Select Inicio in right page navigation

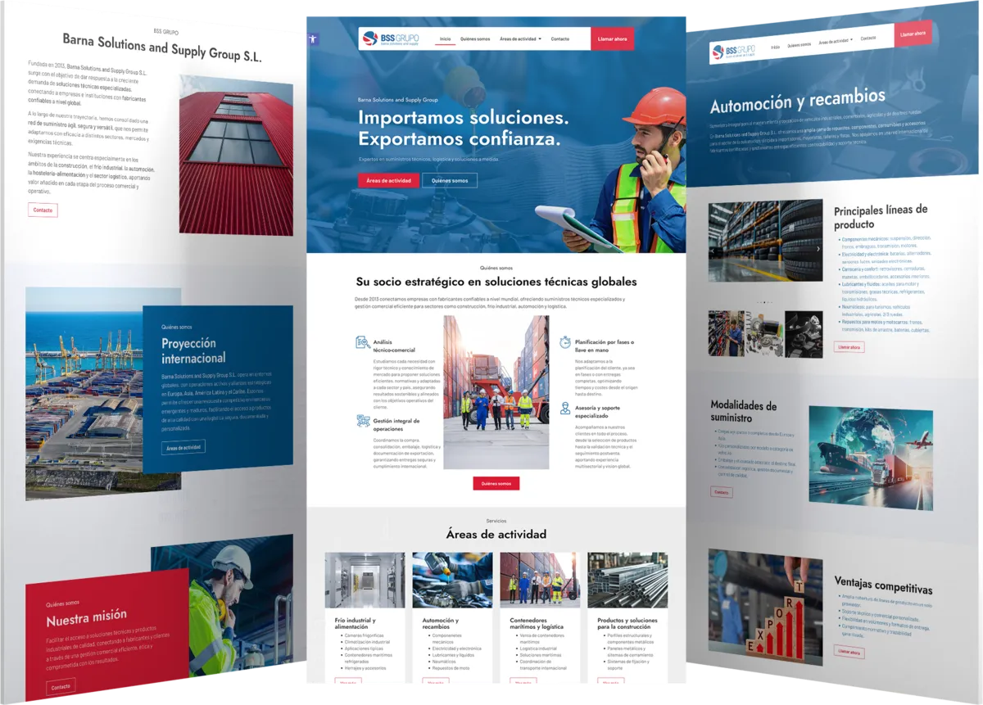coord(775,47)
